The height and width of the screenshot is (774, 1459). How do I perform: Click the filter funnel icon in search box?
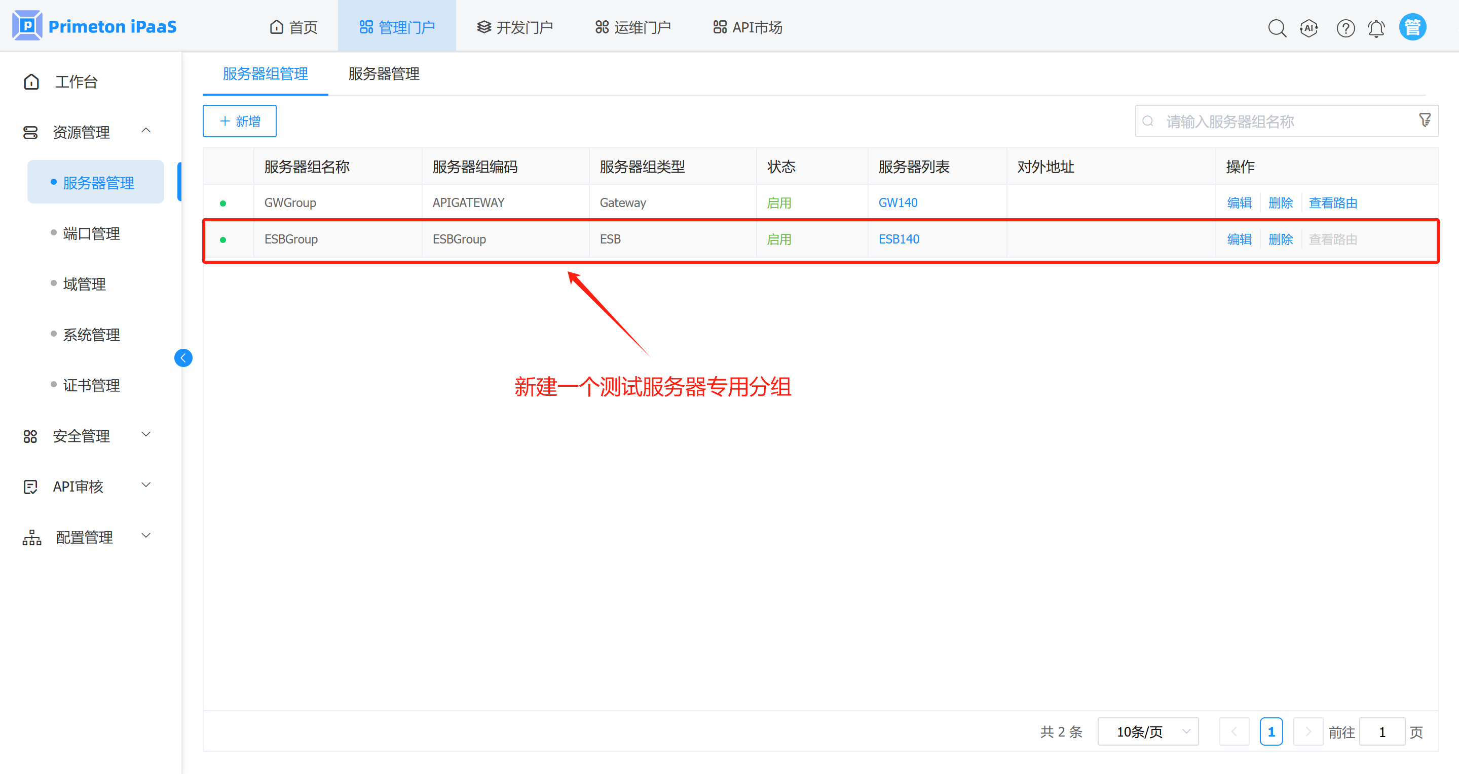[x=1425, y=120]
